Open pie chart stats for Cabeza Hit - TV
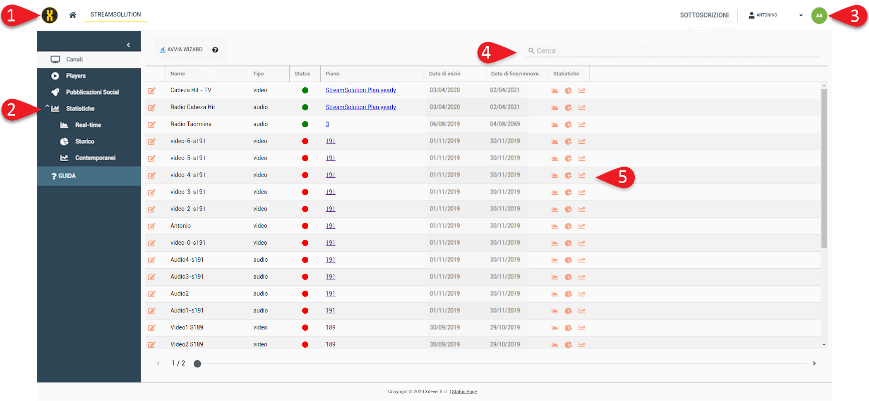Image resolution: width=869 pixels, height=401 pixels. click(x=568, y=91)
